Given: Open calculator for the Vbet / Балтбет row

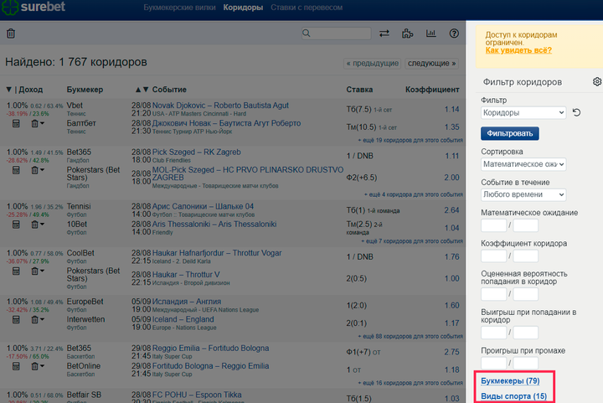Looking at the screenshot, I should (x=16, y=124).
